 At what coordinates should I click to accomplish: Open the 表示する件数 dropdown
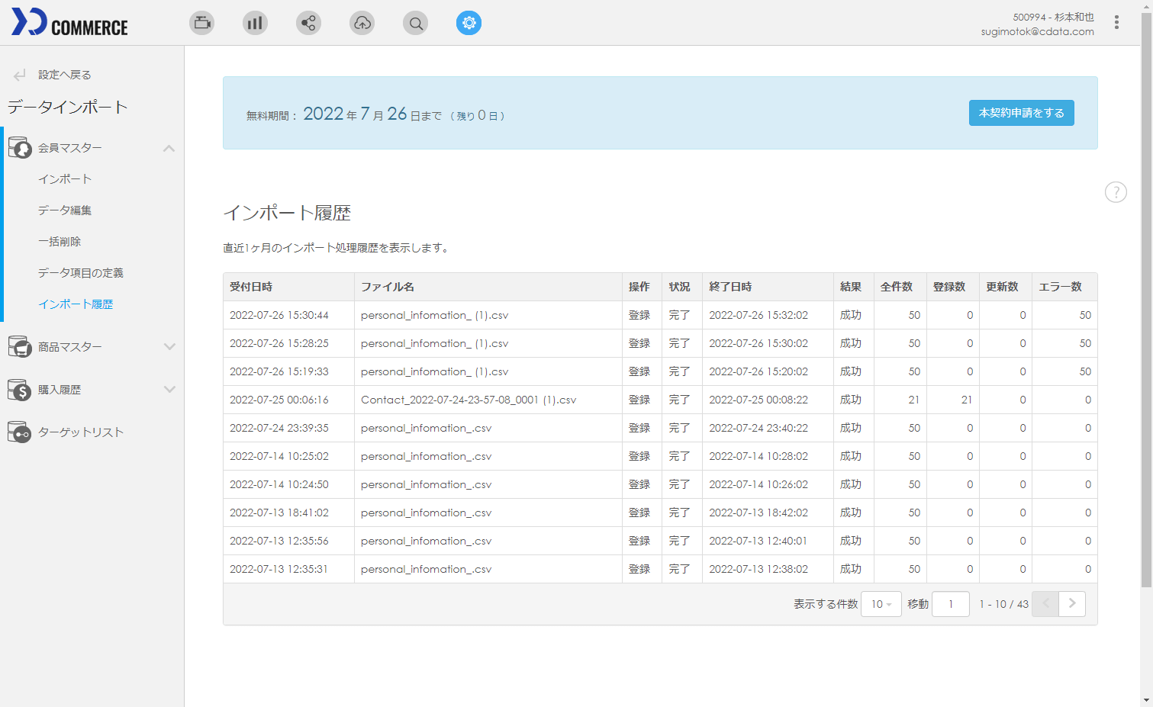pyautogui.click(x=881, y=604)
